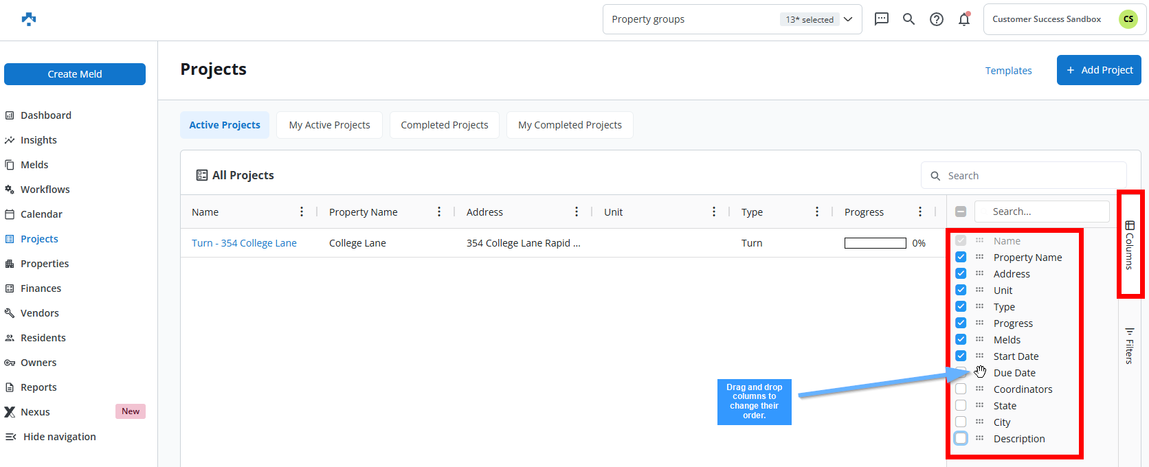1149x467 pixels.
Task: Open the help question mark icon
Action: (x=936, y=19)
